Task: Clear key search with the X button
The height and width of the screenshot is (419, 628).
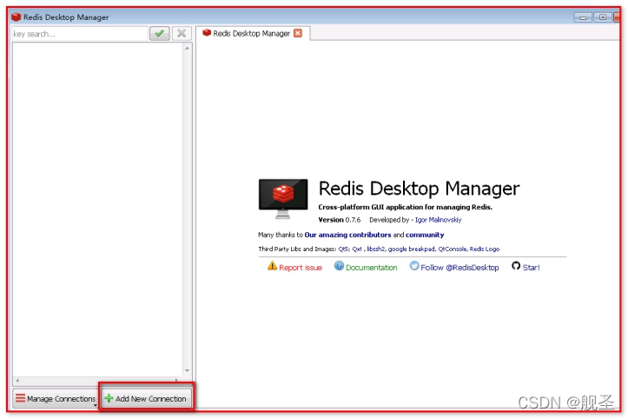Action: click(x=182, y=33)
